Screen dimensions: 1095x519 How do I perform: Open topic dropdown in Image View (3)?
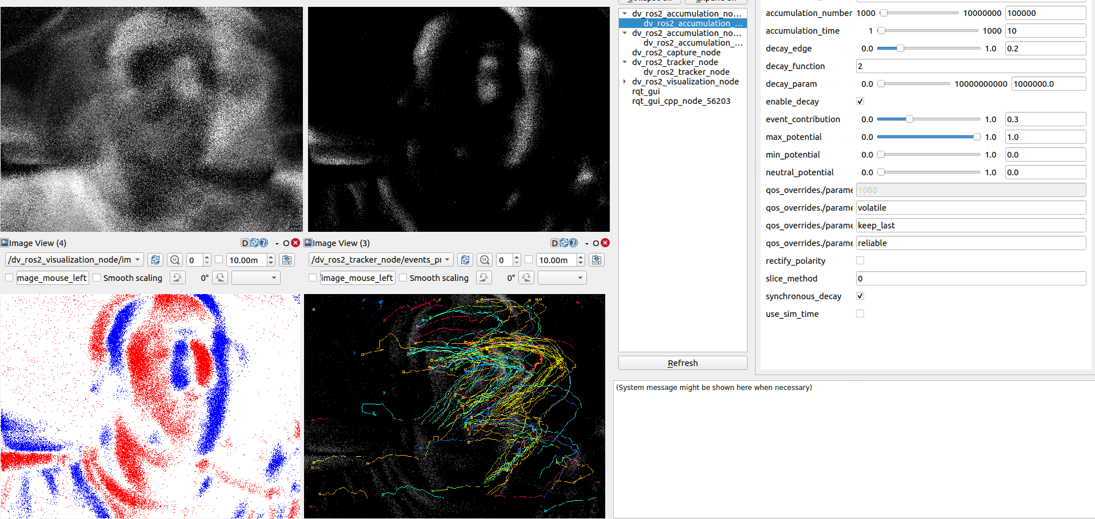click(381, 260)
